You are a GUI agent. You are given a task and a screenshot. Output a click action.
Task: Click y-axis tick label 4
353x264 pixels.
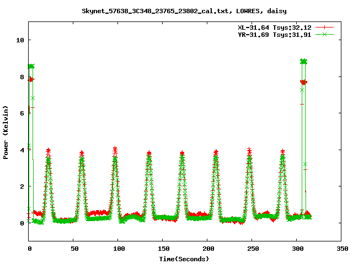point(22,150)
